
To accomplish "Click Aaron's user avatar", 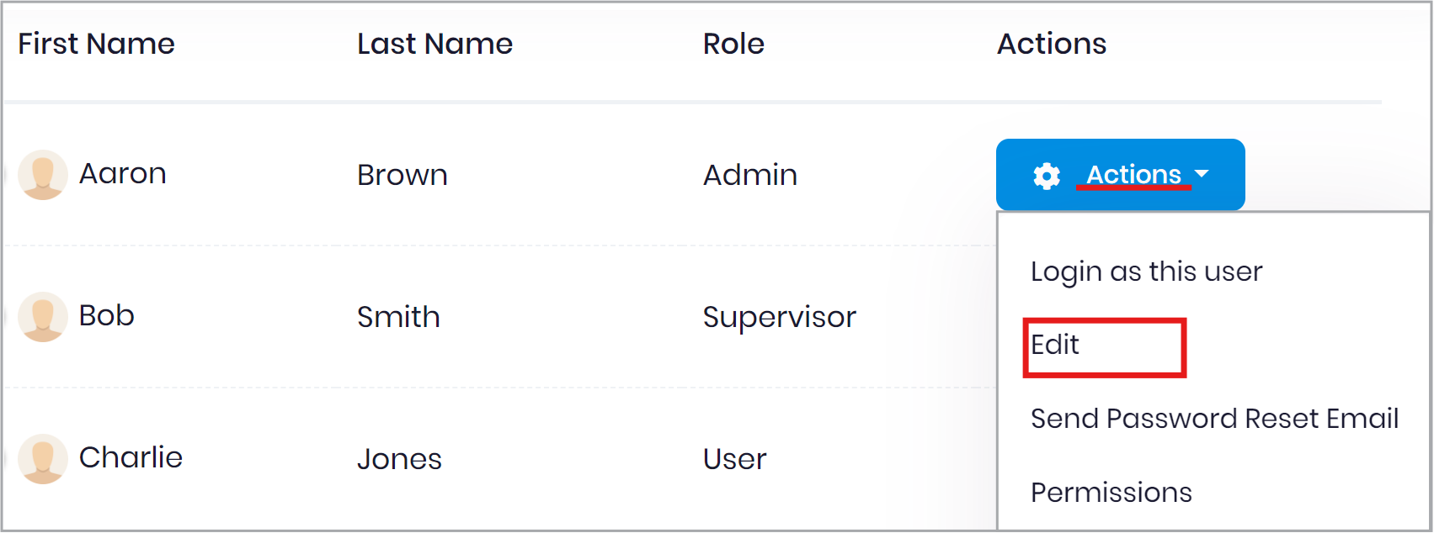I will point(43,175).
